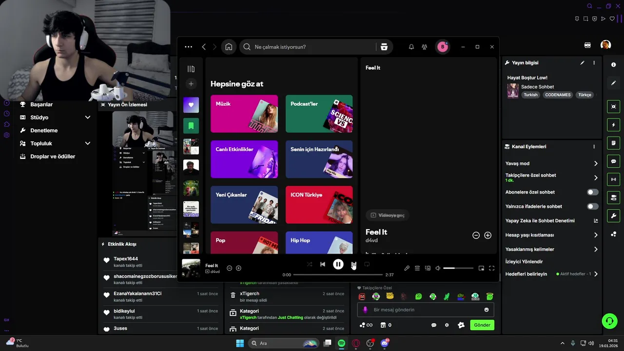Image resolution: width=624 pixels, height=351 pixels.
Task: Open chat settings gear icon
Action: [447, 325]
